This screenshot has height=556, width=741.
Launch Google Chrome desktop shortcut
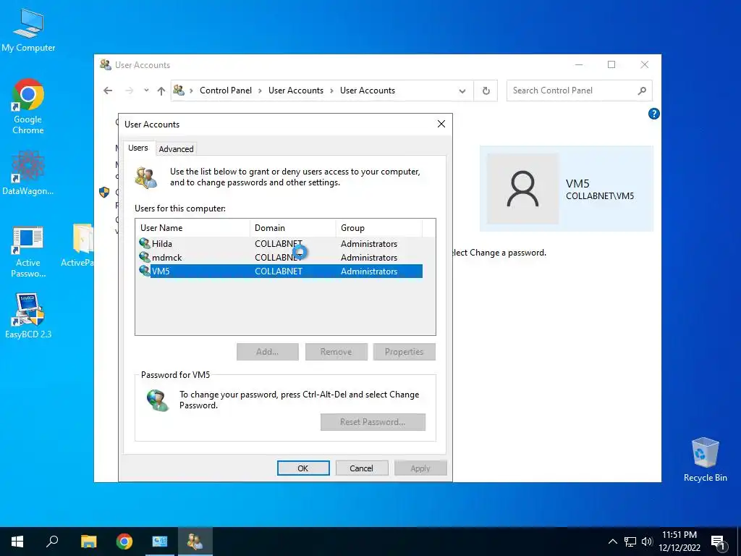pyautogui.click(x=28, y=106)
